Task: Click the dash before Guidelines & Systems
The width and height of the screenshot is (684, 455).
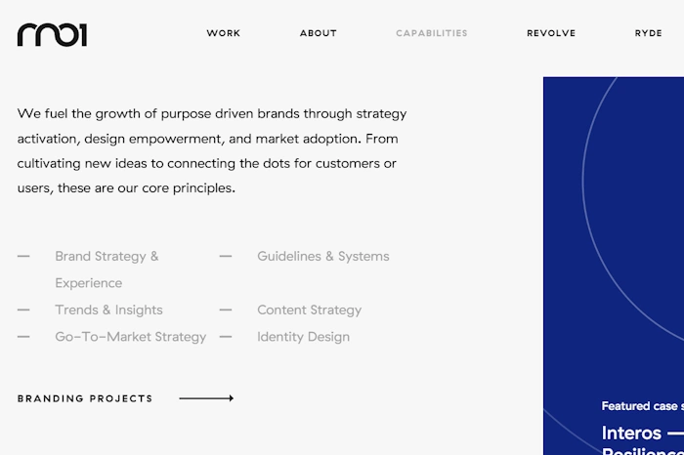Action: pos(226,256)
